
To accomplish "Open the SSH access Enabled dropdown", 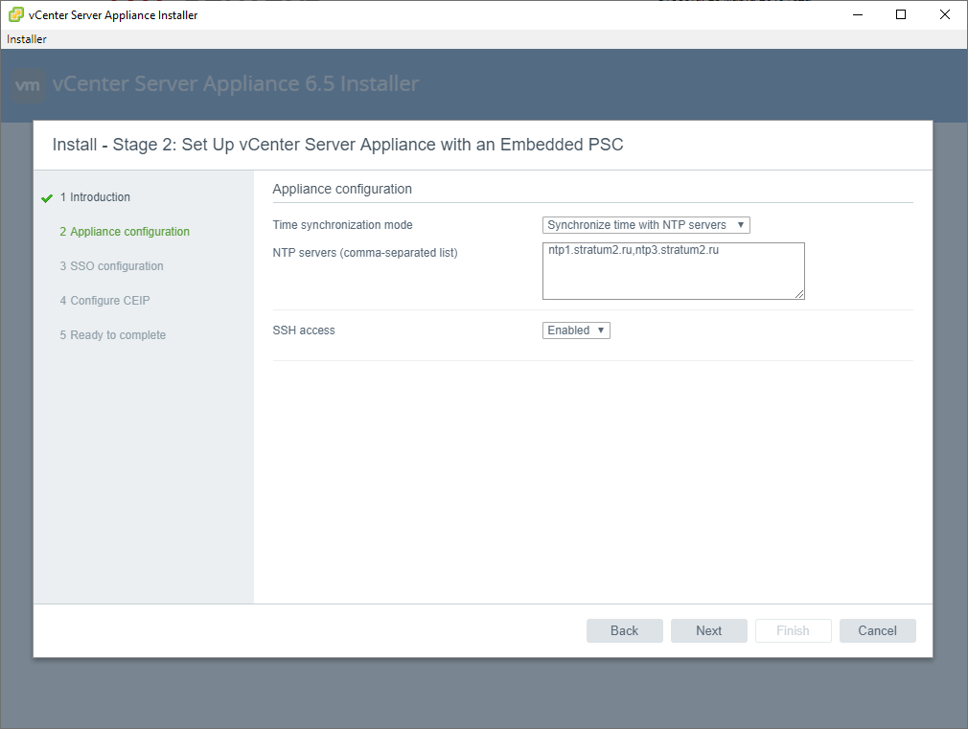I will click(x=576, y=330).
